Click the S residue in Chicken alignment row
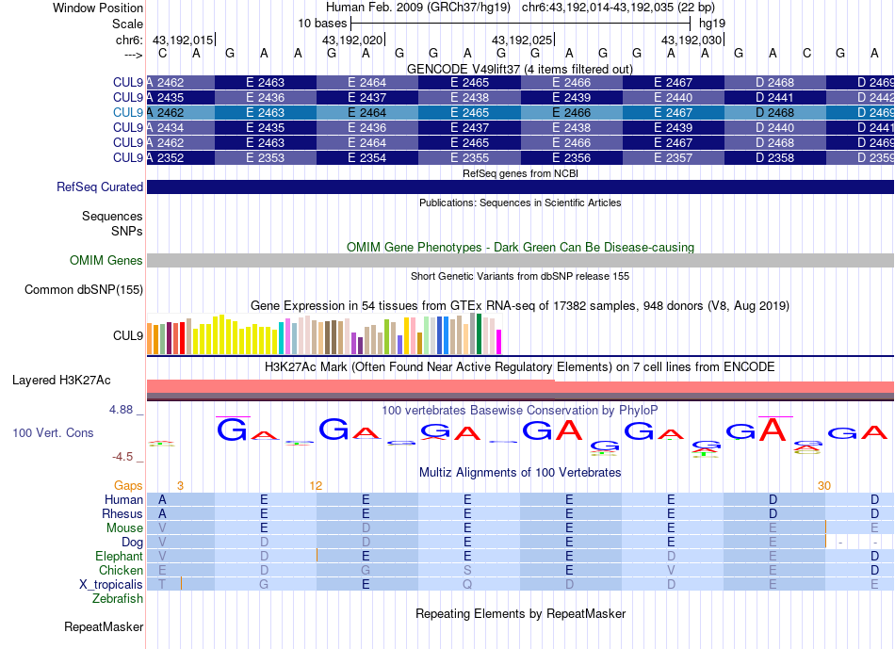 tap(467, 570)
